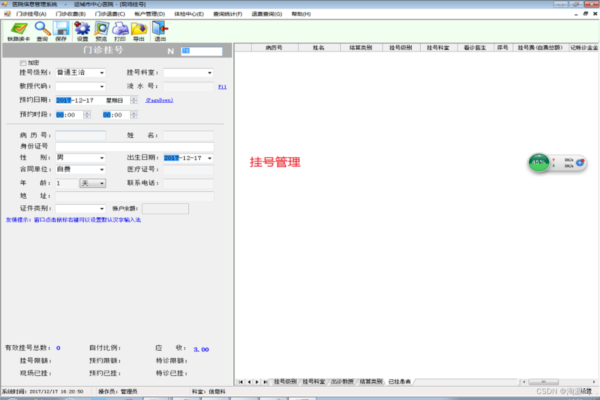Open the 合同单位 dropdown showing 自费
The width and height of the screenshot is (600, 400).
[x=102, y=170]
